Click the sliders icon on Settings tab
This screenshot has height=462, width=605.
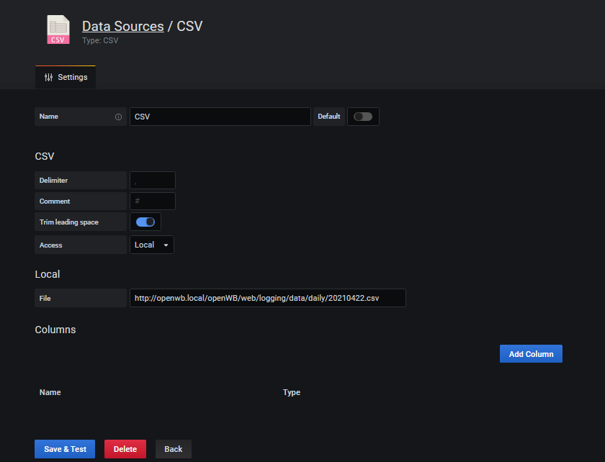click(48, 77)
